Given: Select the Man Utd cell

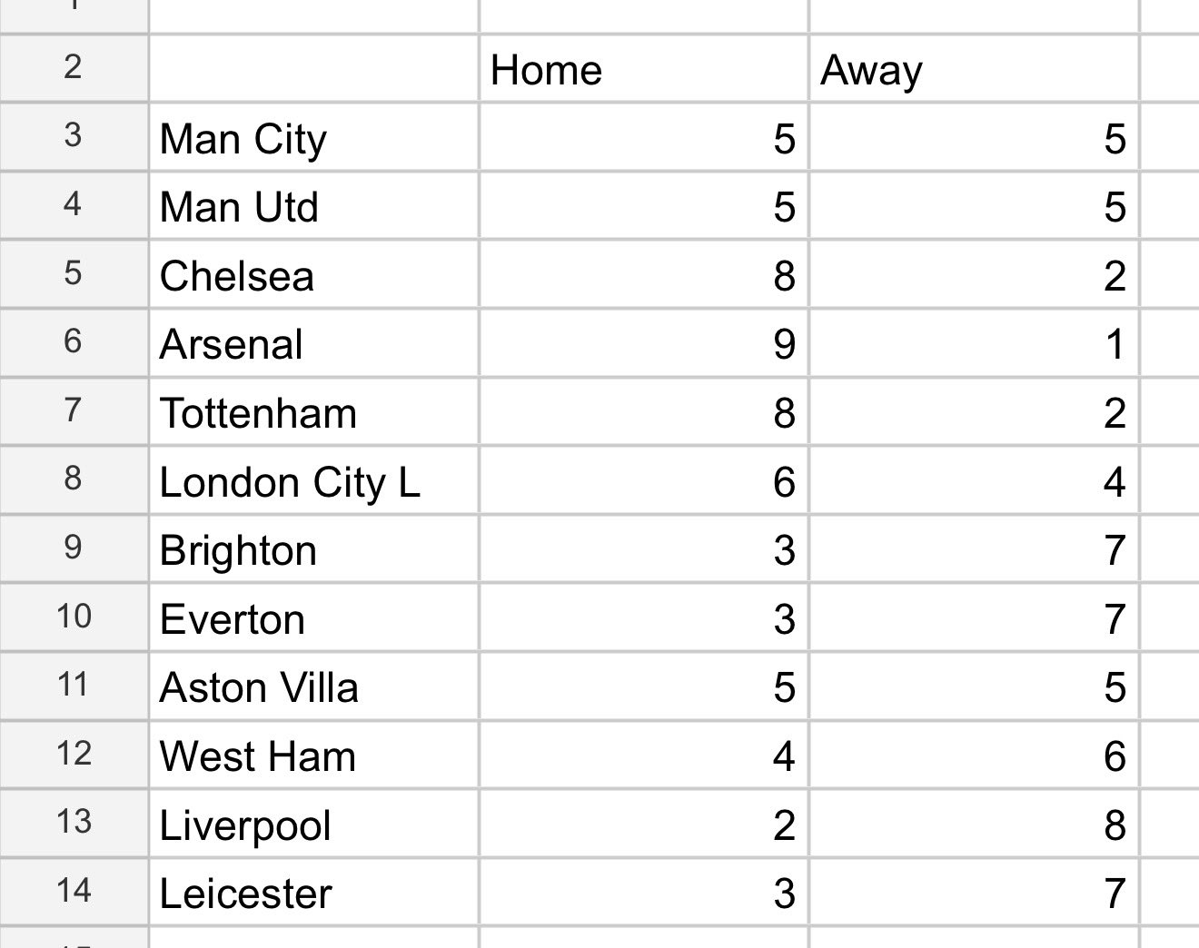Looking at the screenshot, I should (313, 206).
